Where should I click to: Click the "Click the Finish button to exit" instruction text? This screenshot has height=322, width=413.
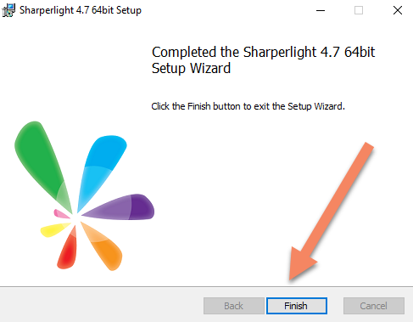[210, 106]
